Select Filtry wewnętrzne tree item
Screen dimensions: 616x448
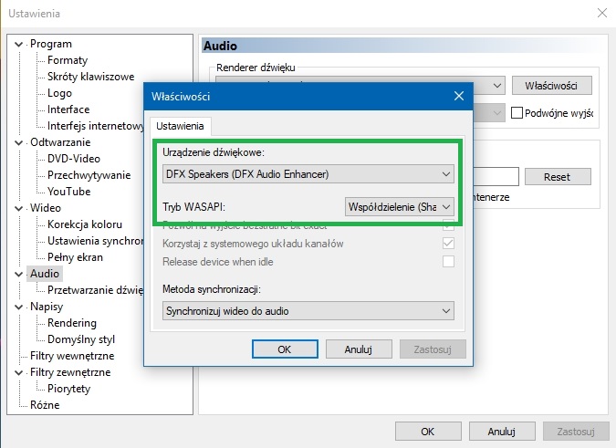(72, 356)
